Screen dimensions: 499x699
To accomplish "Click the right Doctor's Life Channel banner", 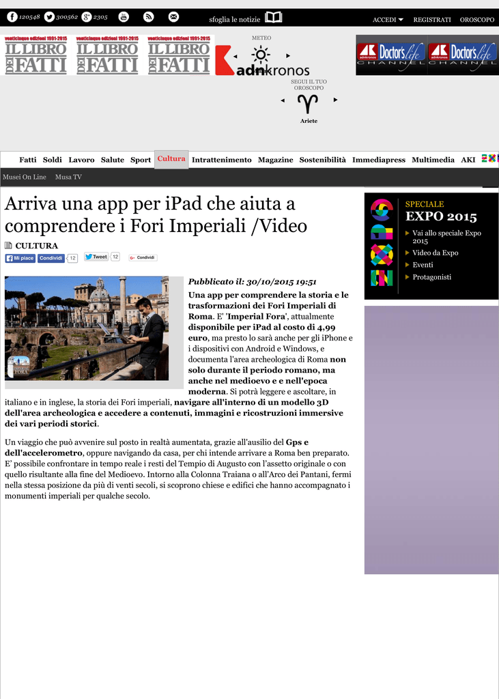I will (x=463, y=55).
